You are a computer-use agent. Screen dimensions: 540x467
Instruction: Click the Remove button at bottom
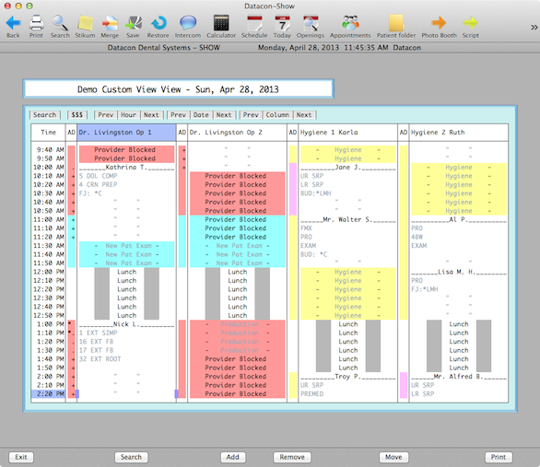click(292, 457)
